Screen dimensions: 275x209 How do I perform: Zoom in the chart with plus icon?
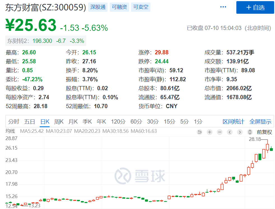pos(209,132)
